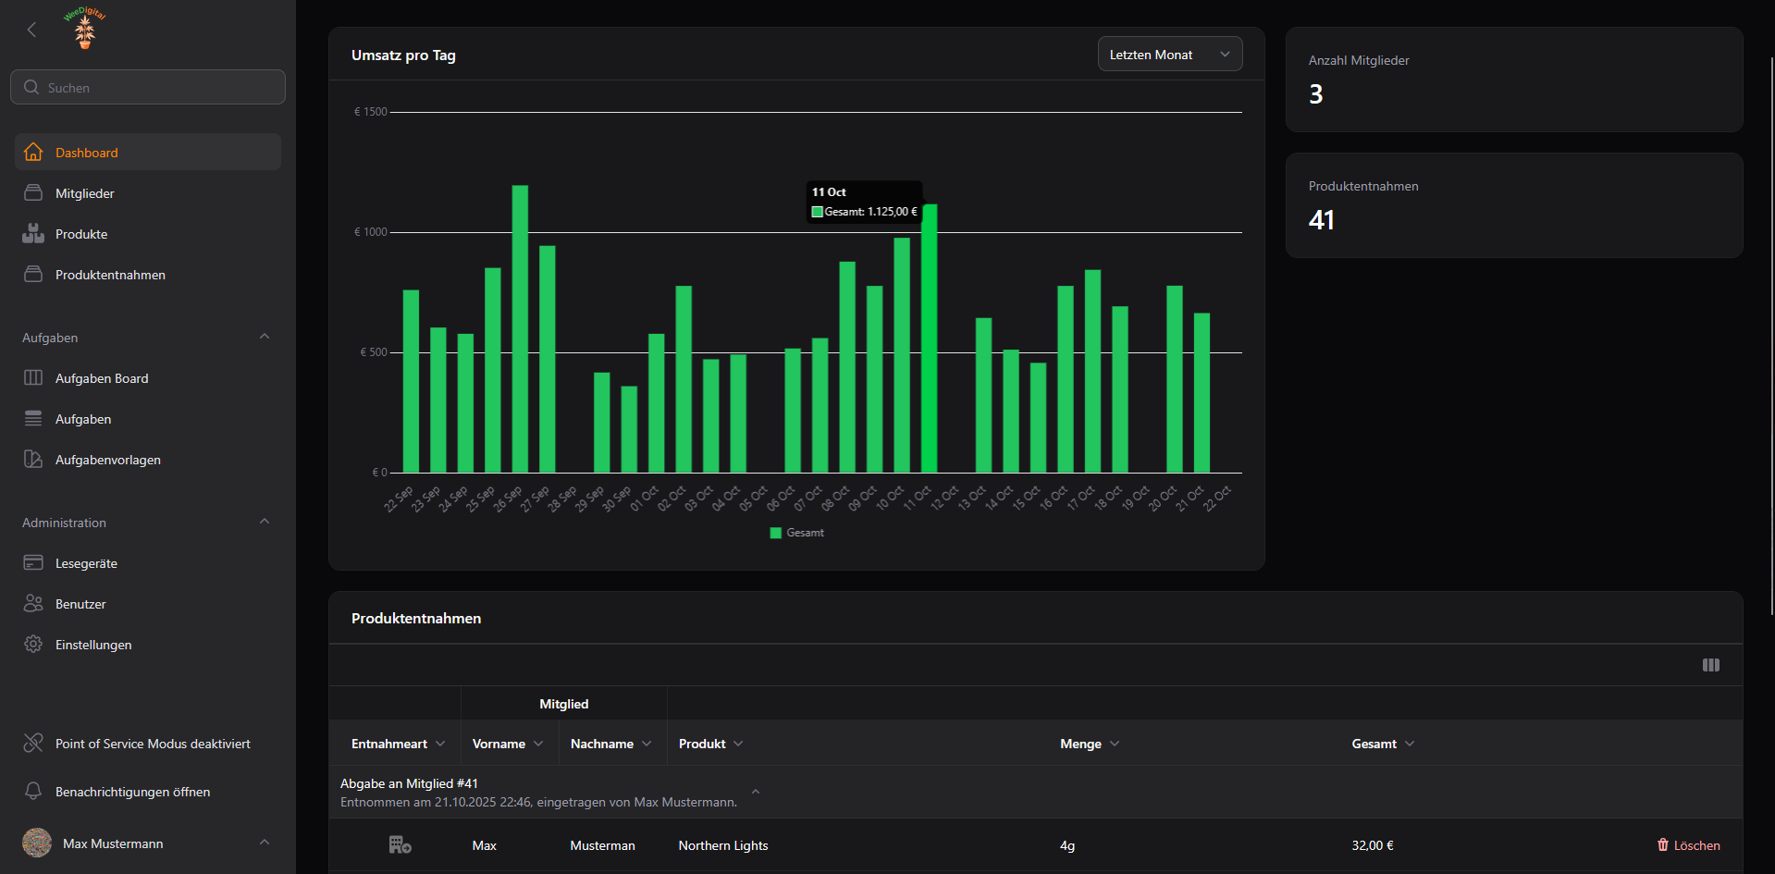Toggle the Gesamt legend below the chart
The width and height of the screenshot is (1775, 874).
coord(795,533)
